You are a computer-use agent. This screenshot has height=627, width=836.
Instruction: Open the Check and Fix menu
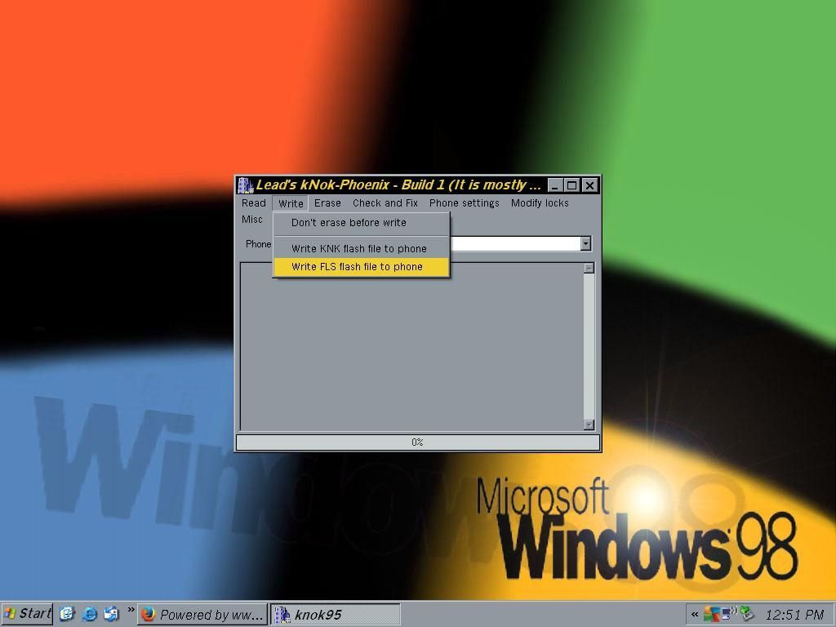coord(385,203)
